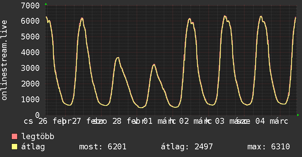Click the green arrow atop the y-axis

point(46,4)
